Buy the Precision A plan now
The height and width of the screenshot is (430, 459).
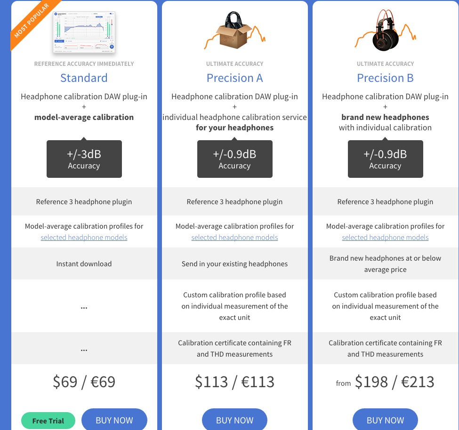point(234,420)
